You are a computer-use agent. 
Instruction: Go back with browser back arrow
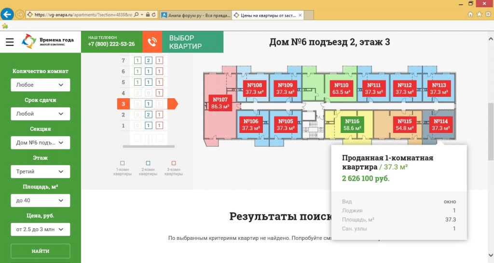click(7, 14)
